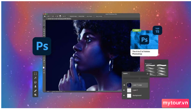Select the Clone Stamp icon in floating toolbar

click(x=35, y=86)
